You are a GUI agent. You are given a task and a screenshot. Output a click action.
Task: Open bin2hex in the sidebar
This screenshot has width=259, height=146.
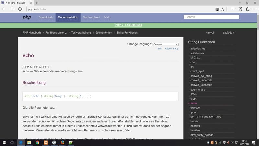pyautogui.click(x=195, y=58)
